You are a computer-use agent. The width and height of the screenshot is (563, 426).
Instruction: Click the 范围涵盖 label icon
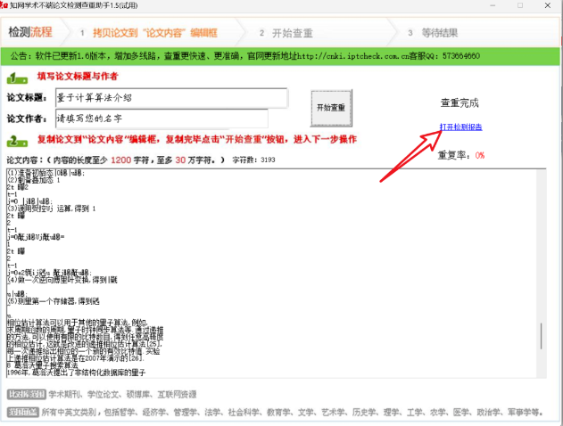tap(26, 412)
